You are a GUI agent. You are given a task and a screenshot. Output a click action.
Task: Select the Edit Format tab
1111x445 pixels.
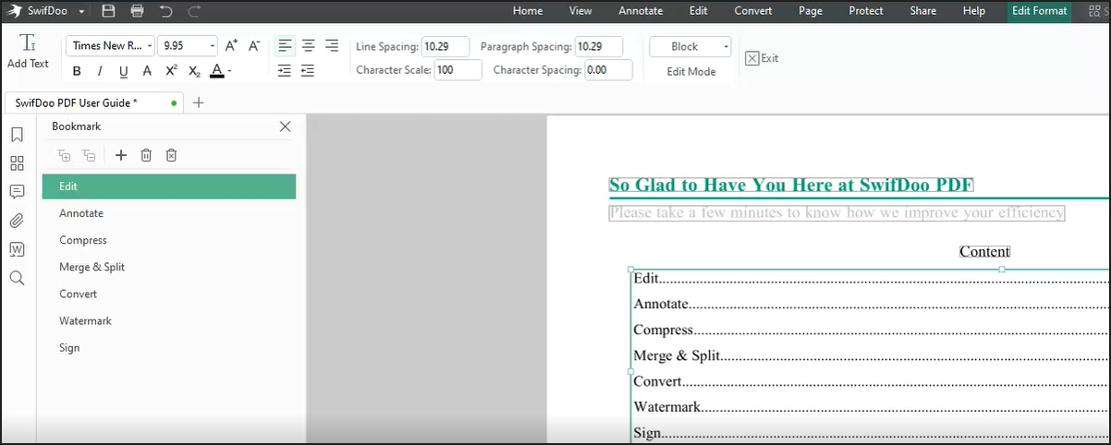coord(1040,11)
